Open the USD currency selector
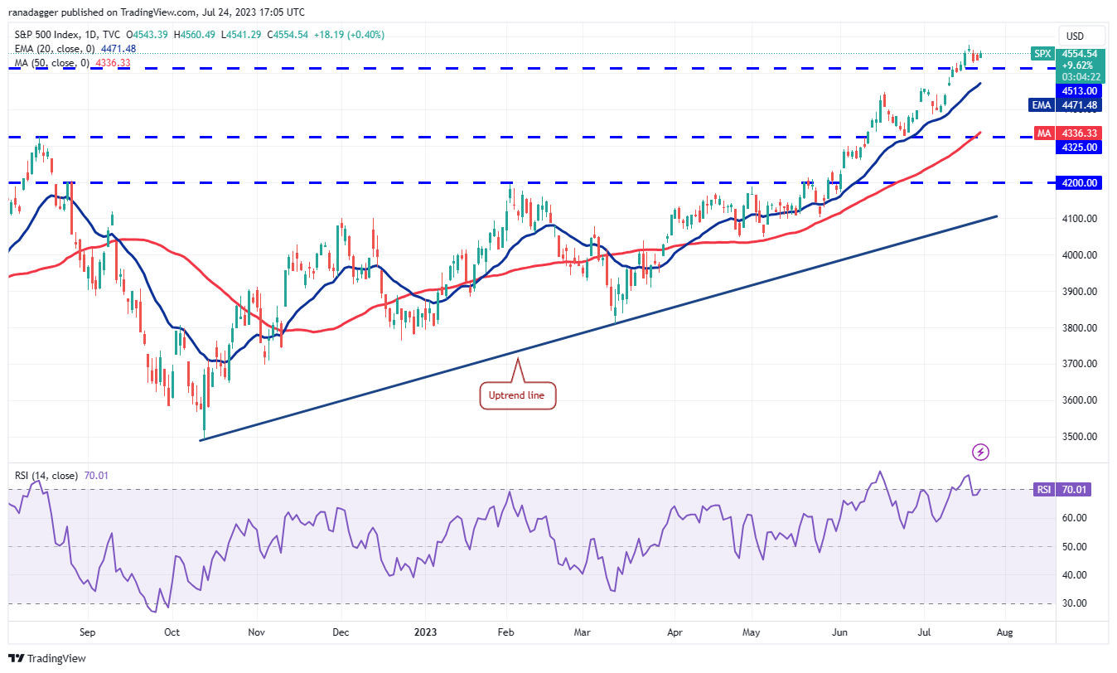The width and height of the screenshot is (1117, 673). tap(1075, 36)
